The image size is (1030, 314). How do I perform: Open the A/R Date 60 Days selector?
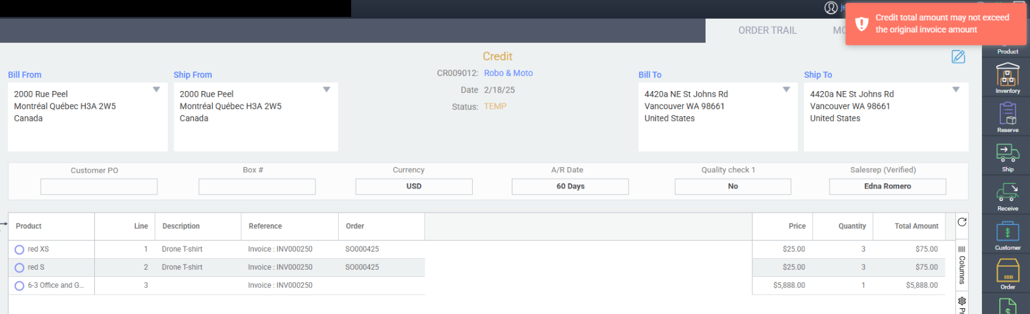(570, 187)
